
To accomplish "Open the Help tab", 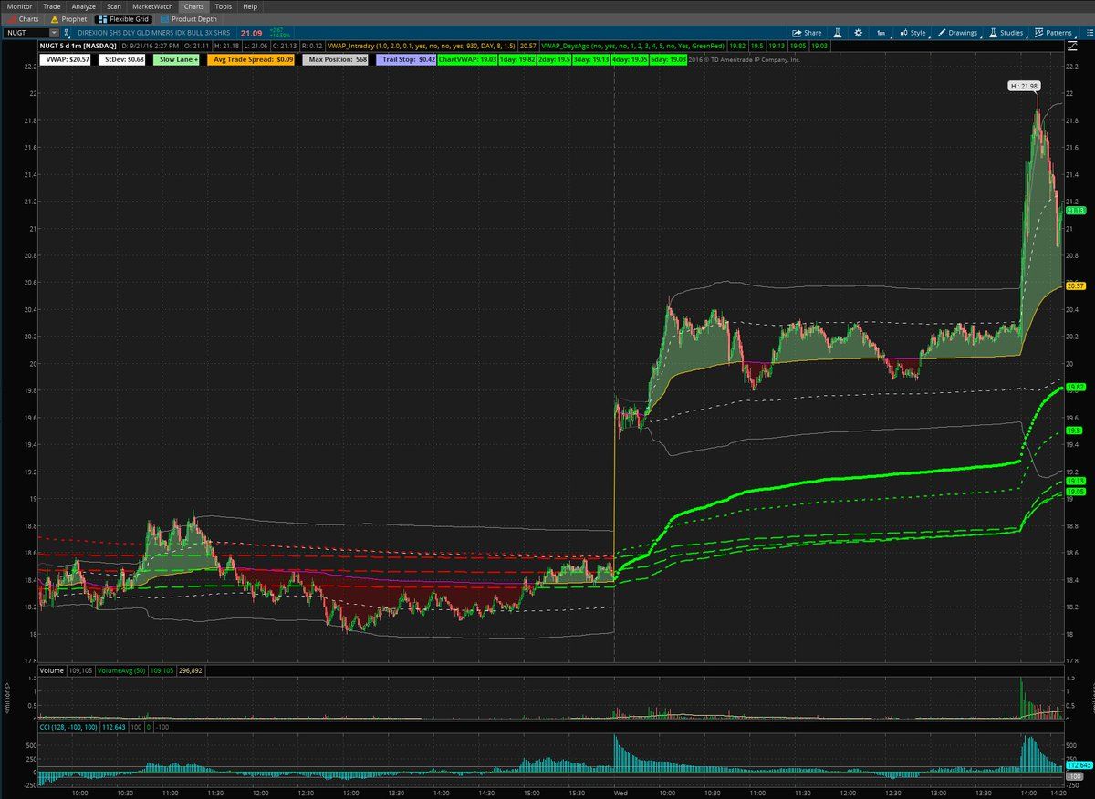I will point(250,6).
